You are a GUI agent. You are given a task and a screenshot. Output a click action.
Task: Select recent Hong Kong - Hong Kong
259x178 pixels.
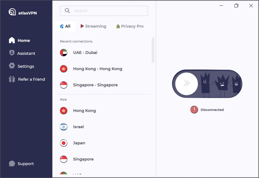point(104,69)
